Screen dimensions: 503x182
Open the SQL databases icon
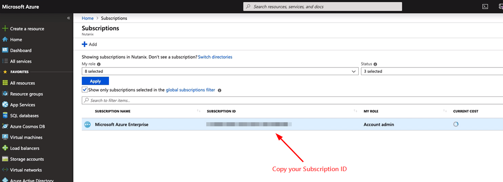[5, 115]
